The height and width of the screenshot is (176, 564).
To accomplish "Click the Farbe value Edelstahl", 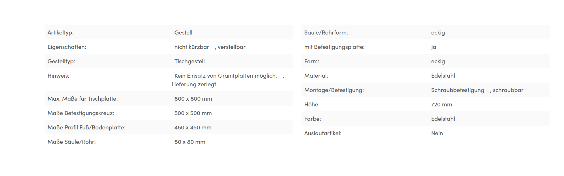I will point(443,119).
